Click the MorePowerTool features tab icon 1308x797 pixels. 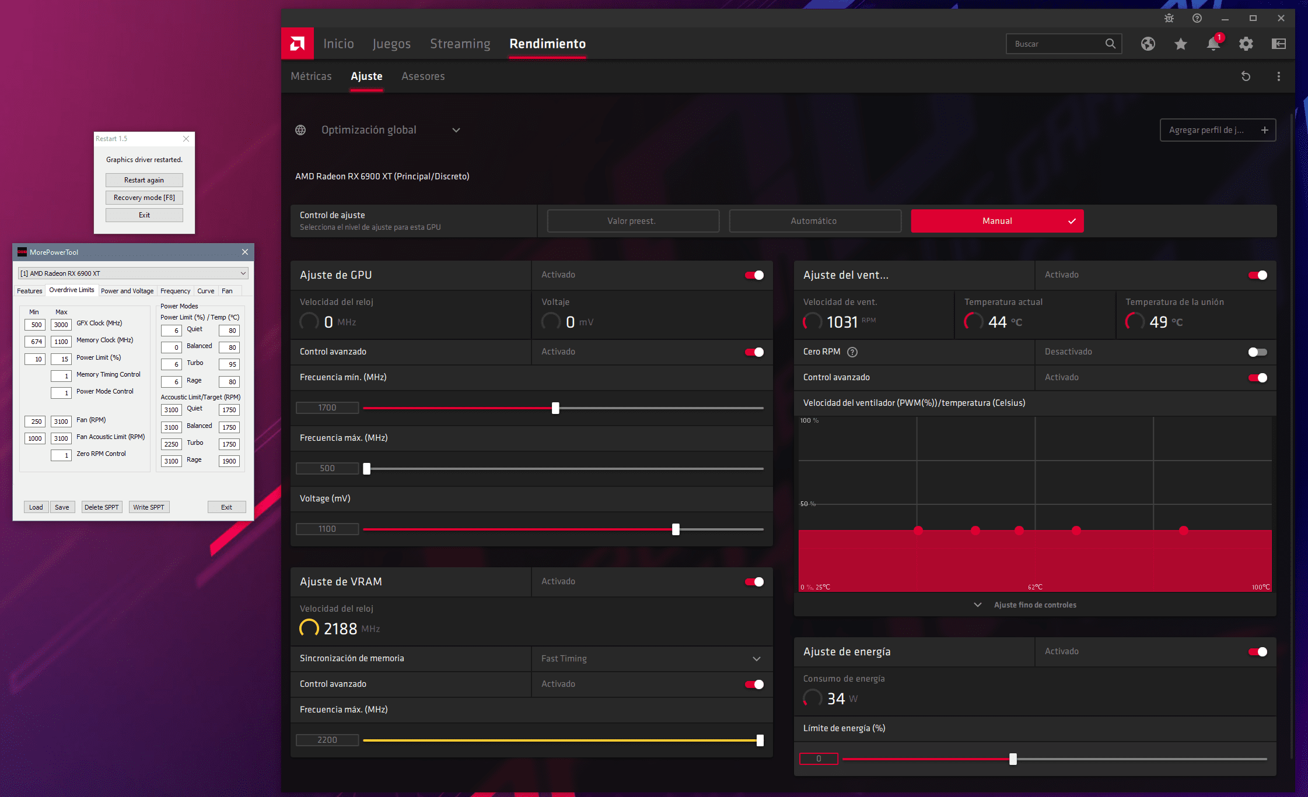pos(29,290)
